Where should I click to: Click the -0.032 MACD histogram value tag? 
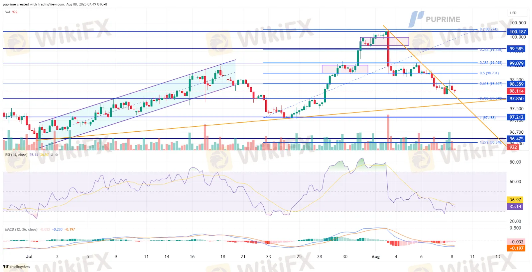coord(516,242)
